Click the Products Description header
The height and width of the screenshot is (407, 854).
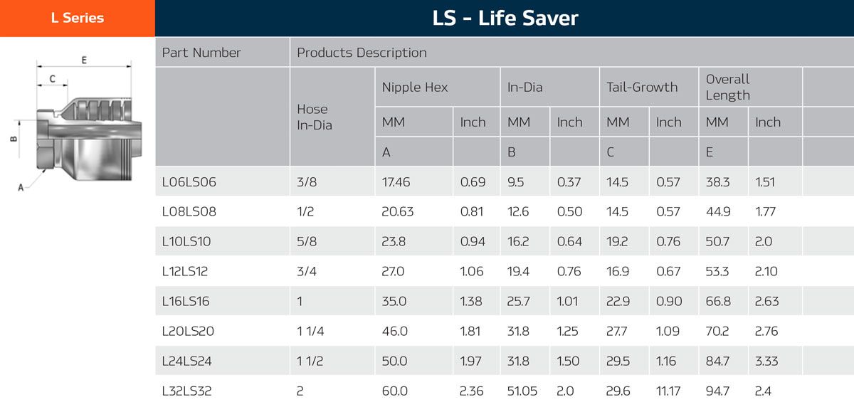click(x=362, y=53)
